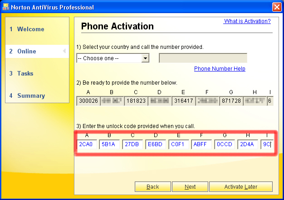This screenshot has width=284, height=200.
Task: Click unlock code field C containing 27DB
Action: pyautogui.click(x=132, y=145)
